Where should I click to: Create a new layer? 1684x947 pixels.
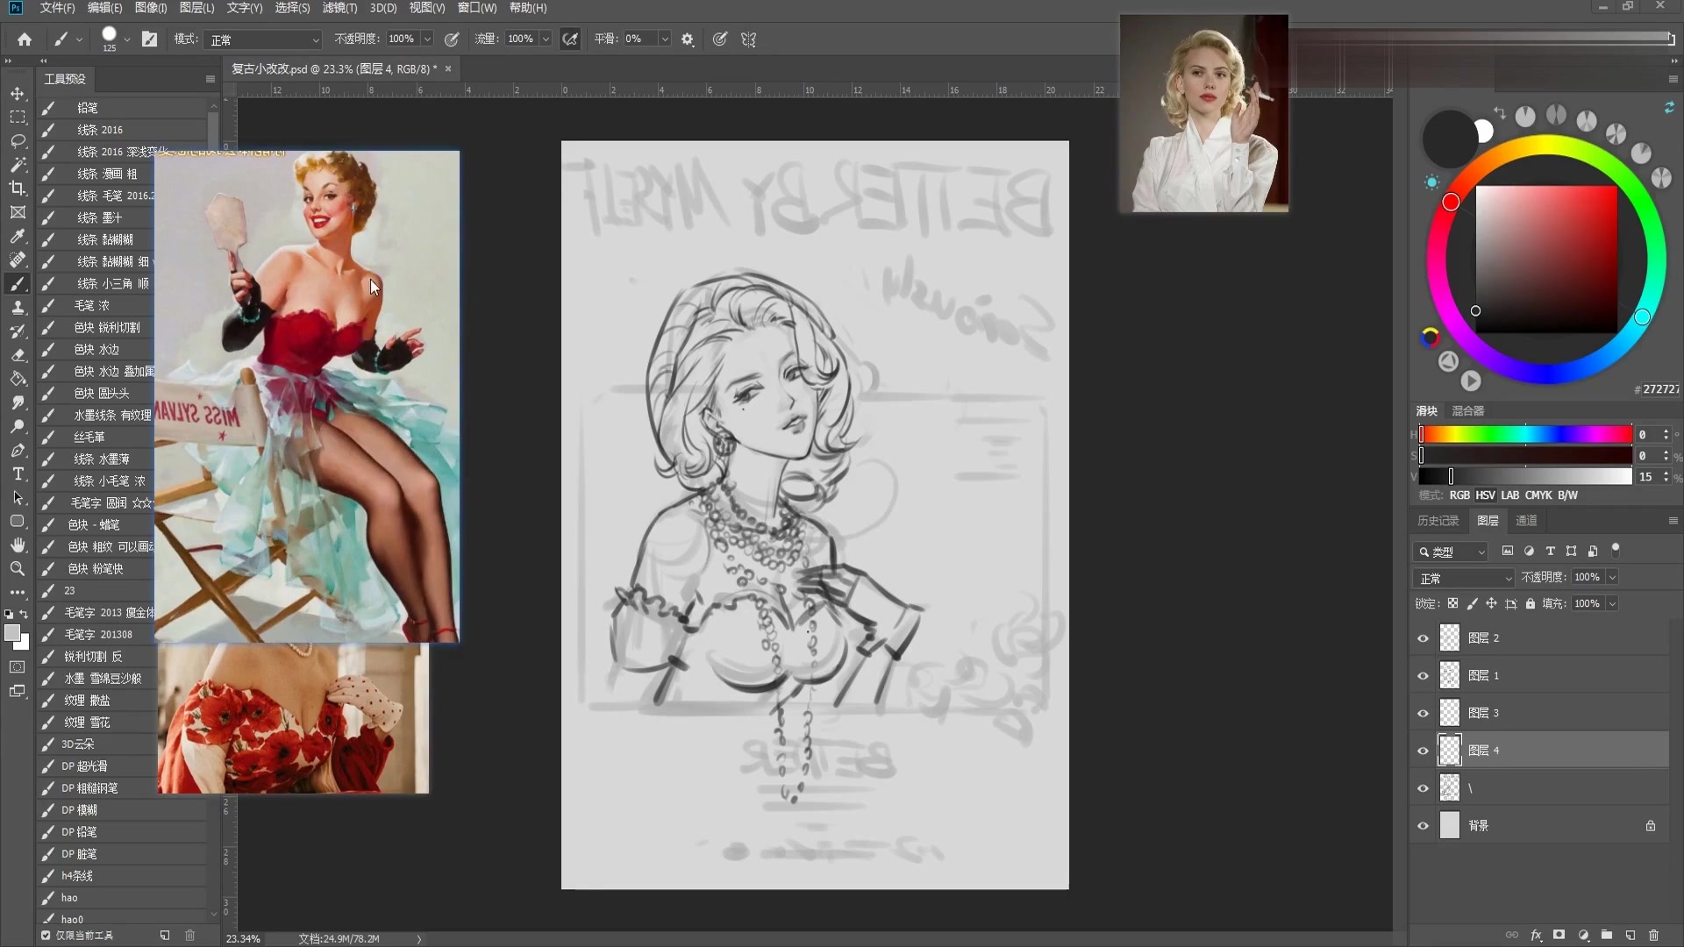click(1630, 935)
